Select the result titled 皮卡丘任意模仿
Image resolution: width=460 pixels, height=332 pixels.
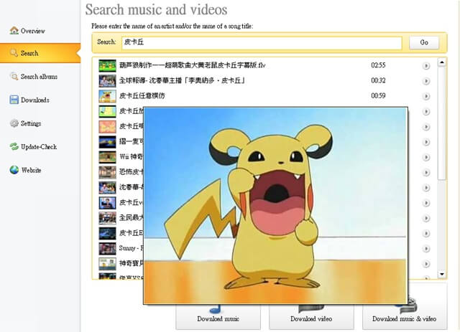[142, 96]
